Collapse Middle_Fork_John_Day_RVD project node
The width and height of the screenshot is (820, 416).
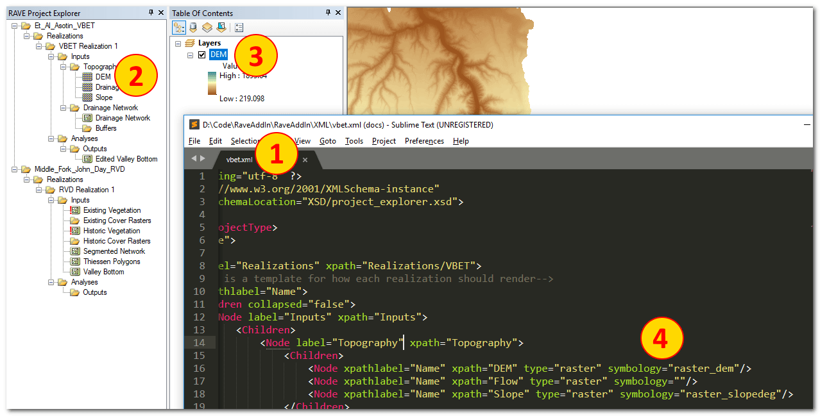14,169
